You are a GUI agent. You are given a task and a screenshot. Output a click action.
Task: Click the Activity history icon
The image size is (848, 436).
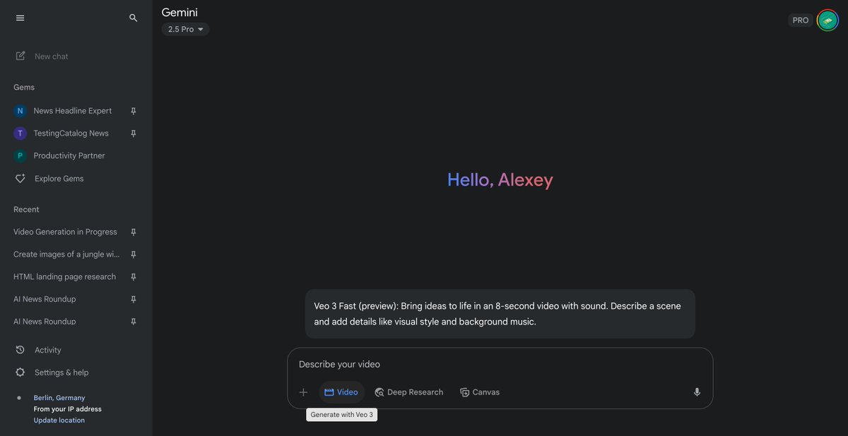[x=20, y=350]
